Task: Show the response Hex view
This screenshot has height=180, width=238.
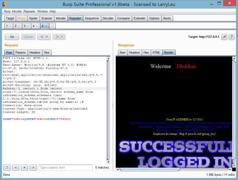Action: pos(146,52)
